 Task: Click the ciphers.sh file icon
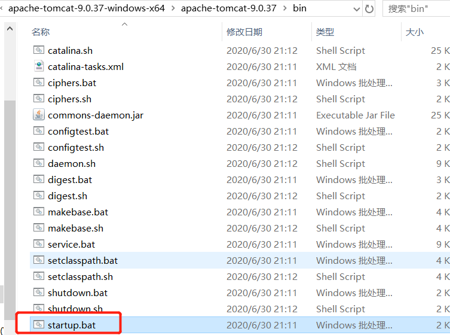pyautogui.click(x=39, y=99)
